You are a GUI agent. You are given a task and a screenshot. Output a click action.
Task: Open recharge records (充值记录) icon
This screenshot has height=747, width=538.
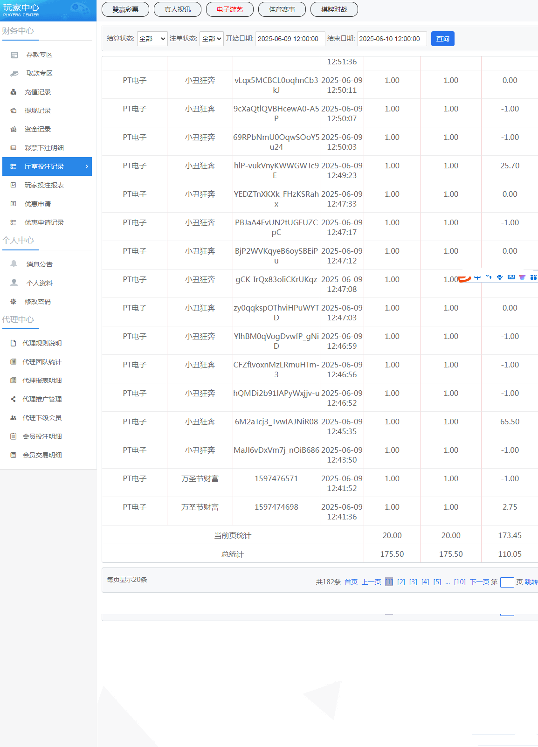14,92
